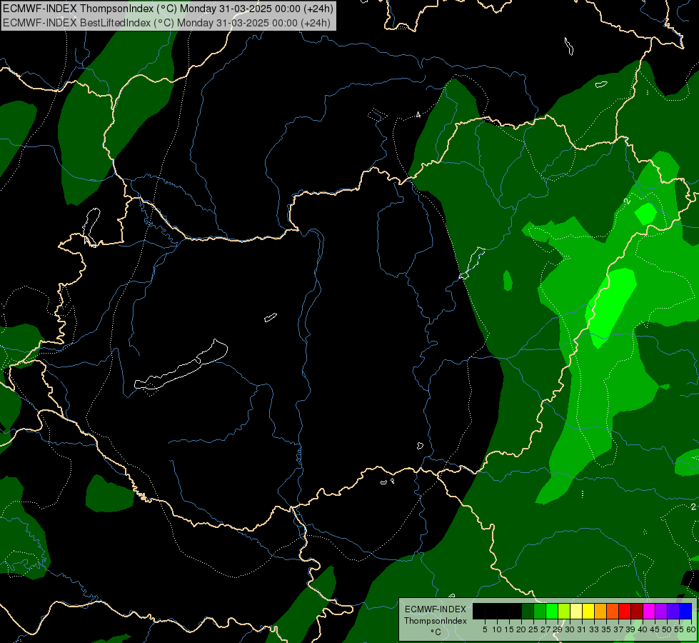This screenshot has width=699, height=643.
Task: Click the legend tick label 55
Action: [678, 629]
